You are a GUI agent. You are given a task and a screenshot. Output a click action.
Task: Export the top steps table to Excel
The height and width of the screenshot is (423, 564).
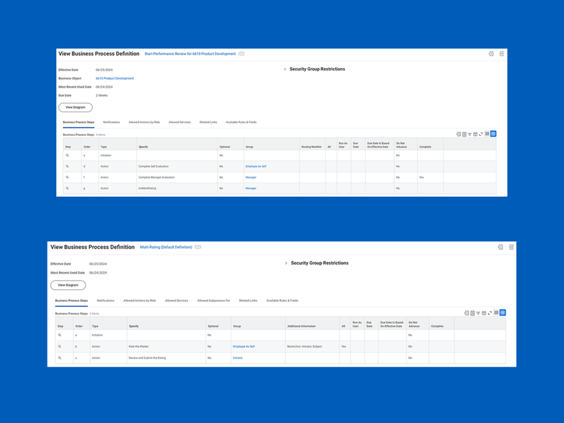465,134
